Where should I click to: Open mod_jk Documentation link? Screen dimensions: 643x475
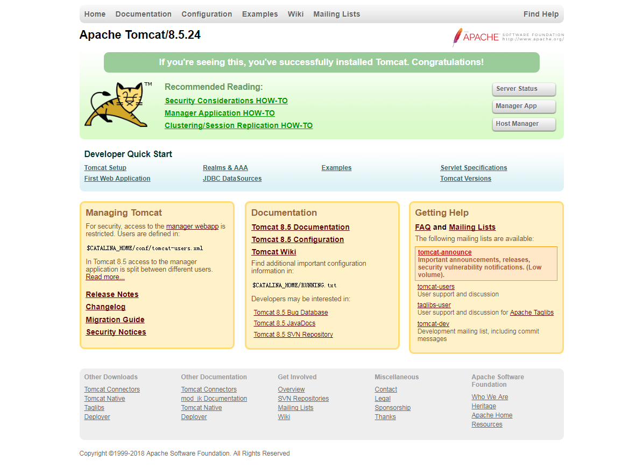coord(214,399)
